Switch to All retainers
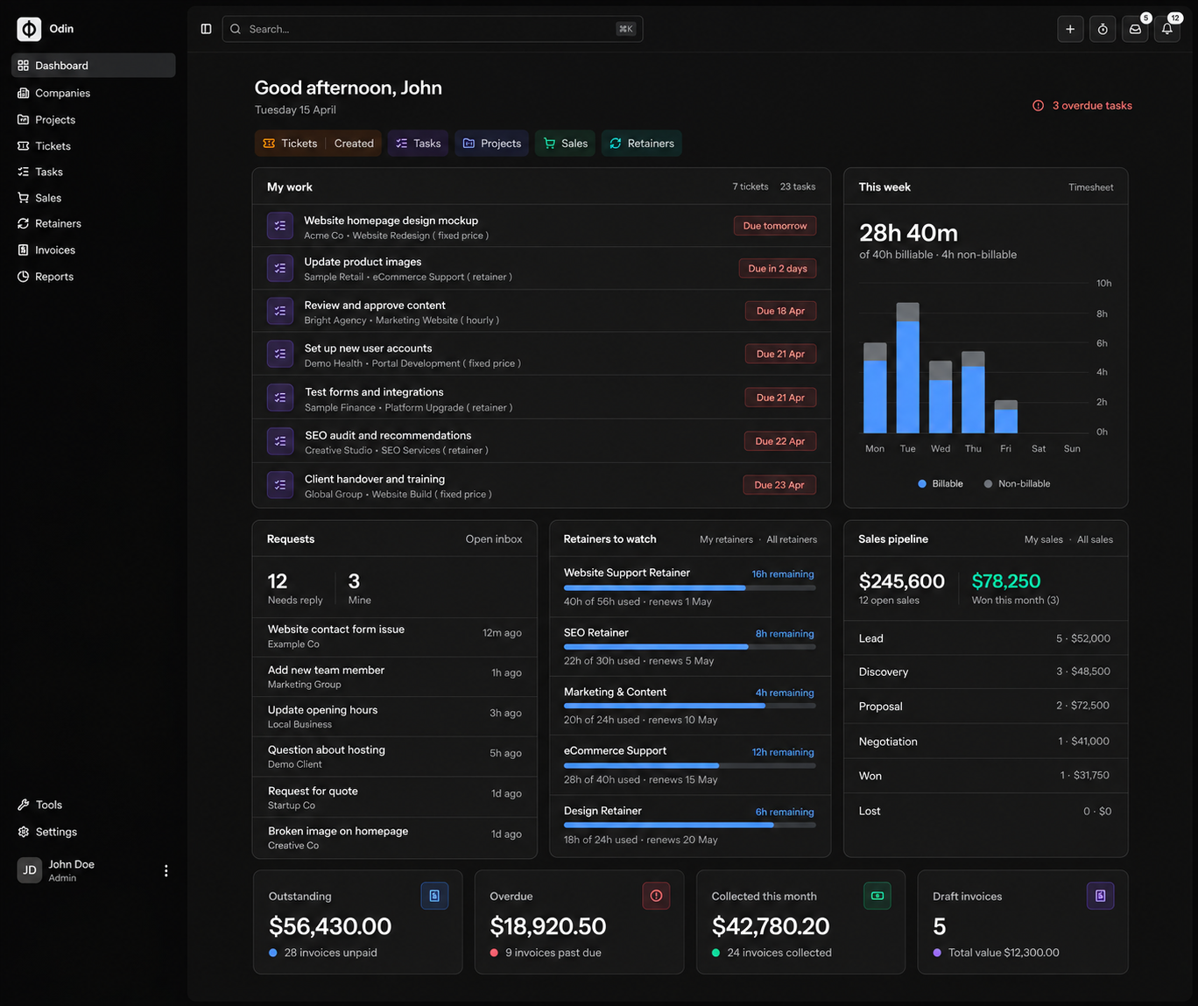1198x1006 pixels. pyautogui.click(x=792, y=539)
